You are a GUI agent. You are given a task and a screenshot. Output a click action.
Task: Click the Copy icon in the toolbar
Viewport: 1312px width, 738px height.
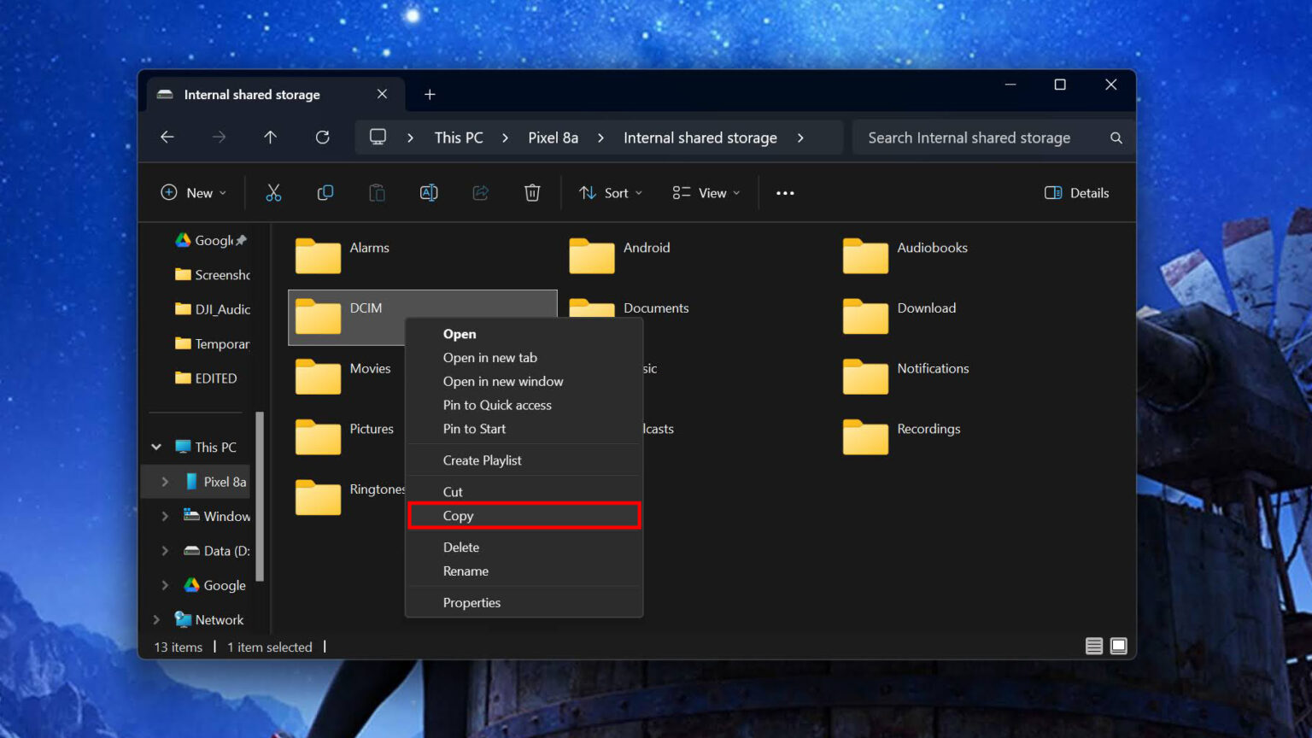coord(325,192)
